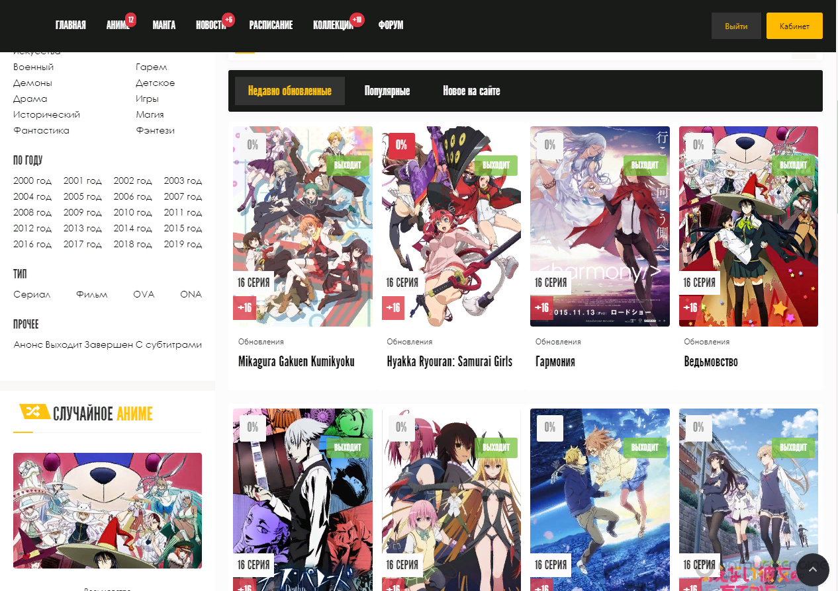Open the Манга section
This screenshot has height=591, width=838.
[x=164, y=25]
